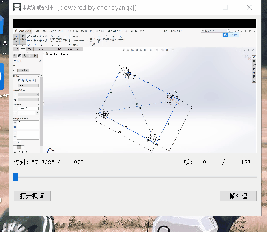Click the maximize button of the 视频帧处理 window

pyautogui.click(x=225, y=7)
